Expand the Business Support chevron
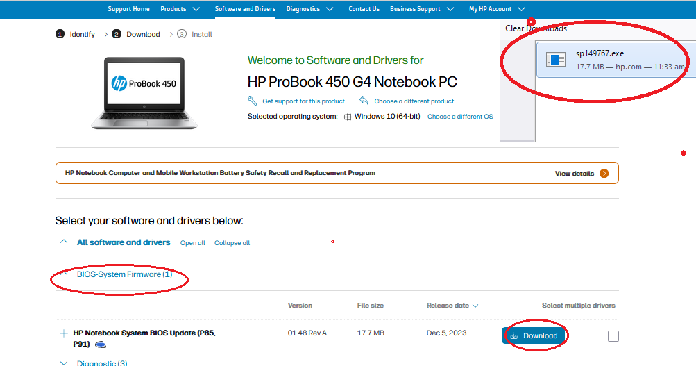Viewport: 696px width, 366px height. click(450, 9)
